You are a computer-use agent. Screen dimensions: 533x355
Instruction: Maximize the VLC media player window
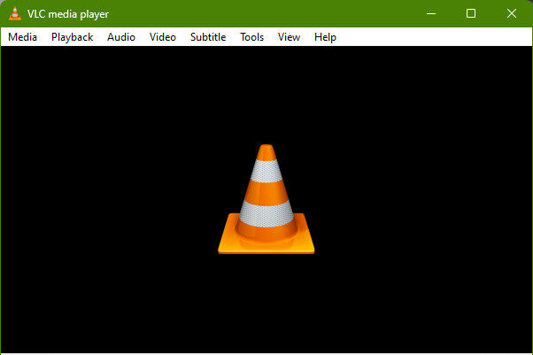point(471,13)
